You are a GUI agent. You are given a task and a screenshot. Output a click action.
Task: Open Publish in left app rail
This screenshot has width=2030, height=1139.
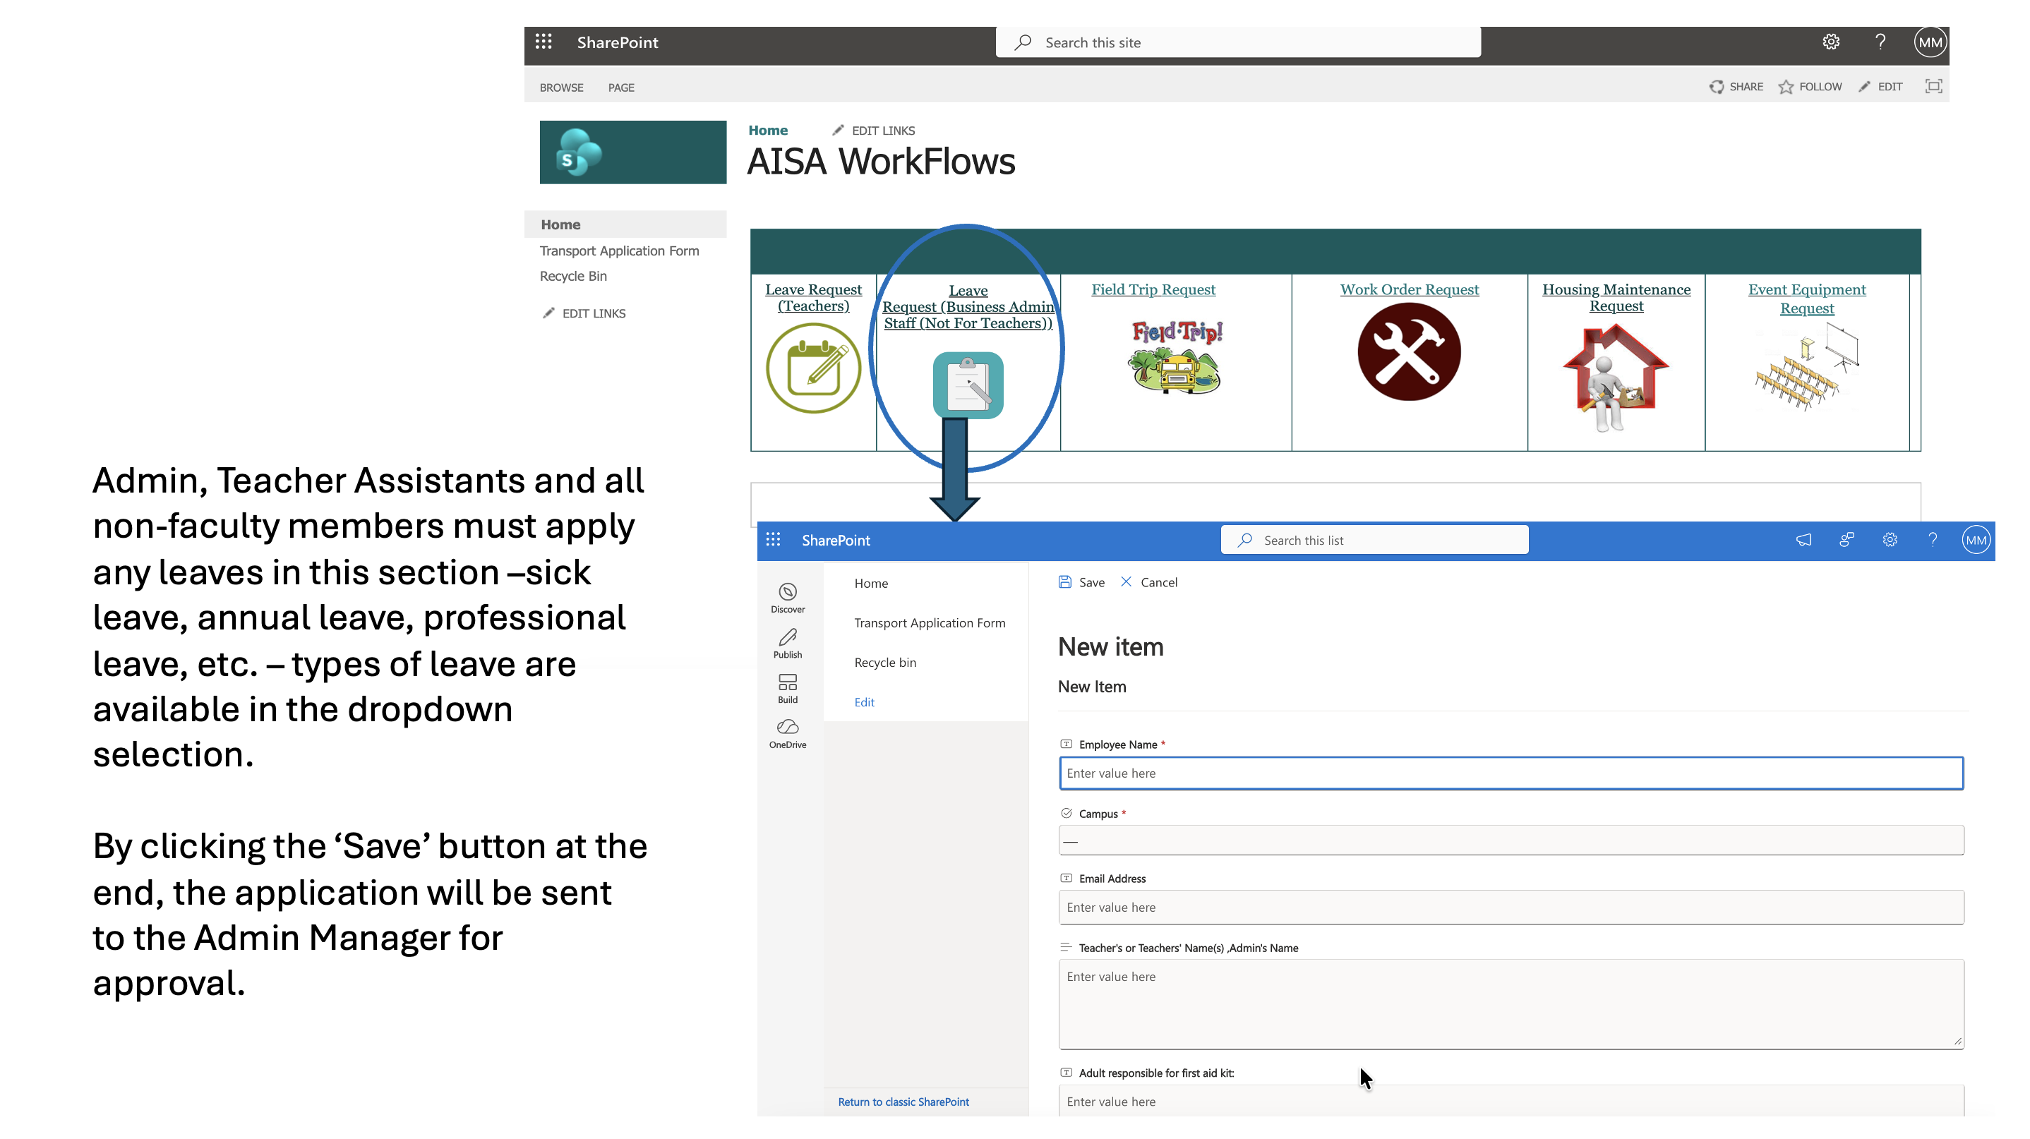787,643
